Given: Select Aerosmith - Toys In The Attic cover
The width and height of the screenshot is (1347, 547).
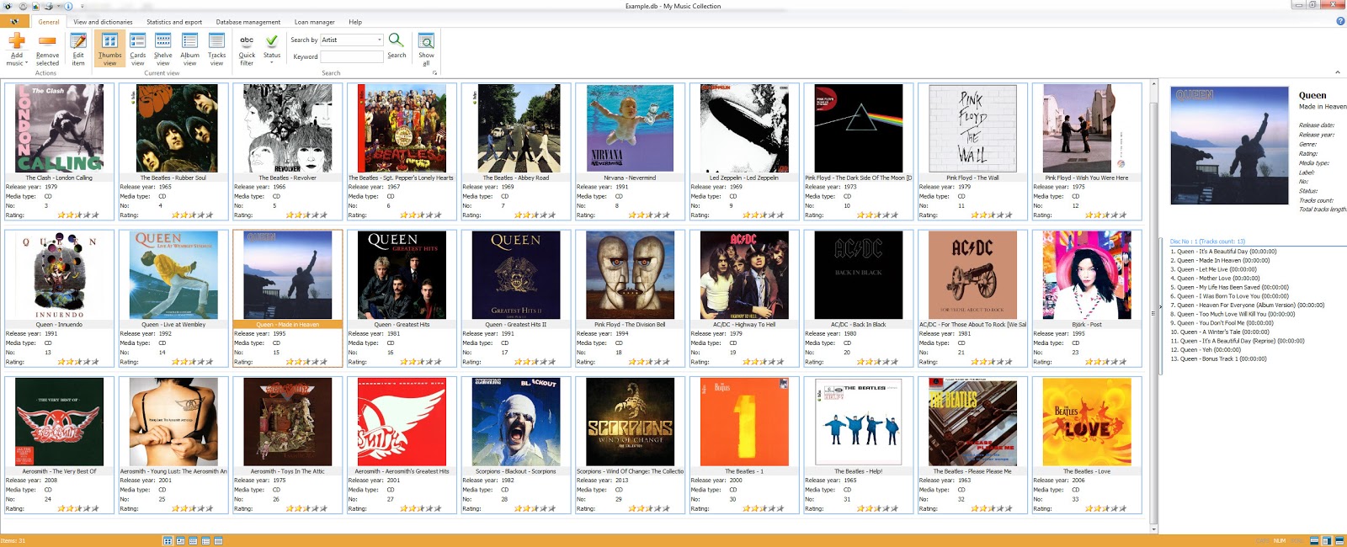Looking at the screenshot, I should click(x=287, y=422).
